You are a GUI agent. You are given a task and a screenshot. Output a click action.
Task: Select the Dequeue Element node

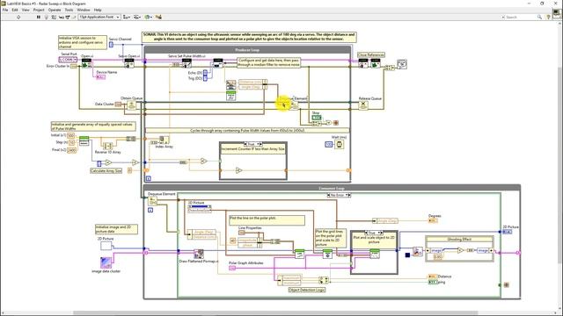(x=152, y=200)
